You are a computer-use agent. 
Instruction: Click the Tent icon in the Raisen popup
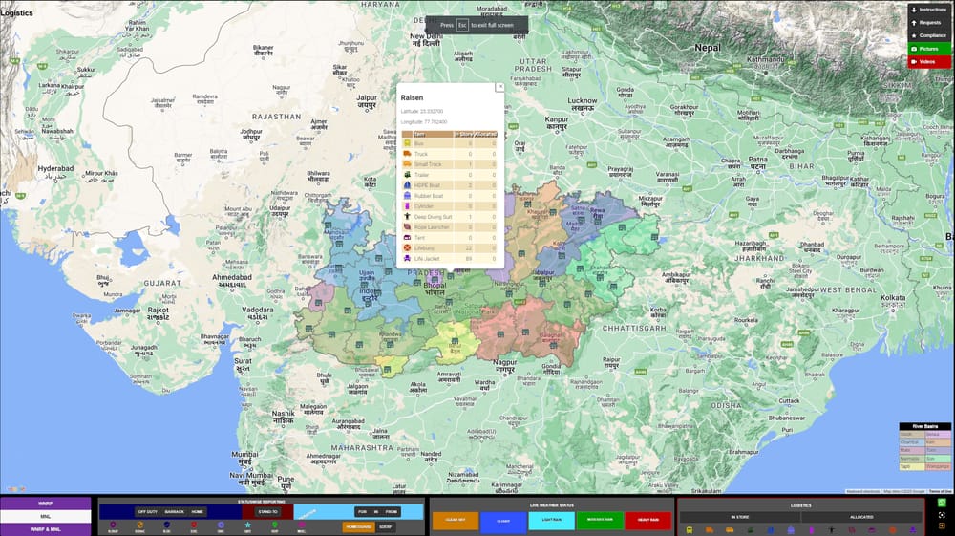pyautogui.click(x=407, y=238)
